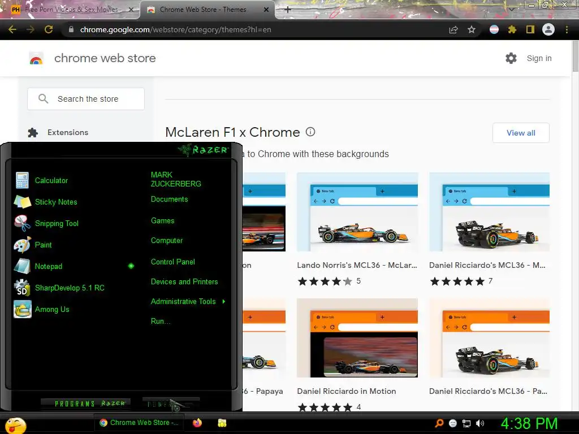Click the Chrome Web Store rainbow logo
Screen dimensions: 579x434
coord(36,59)
